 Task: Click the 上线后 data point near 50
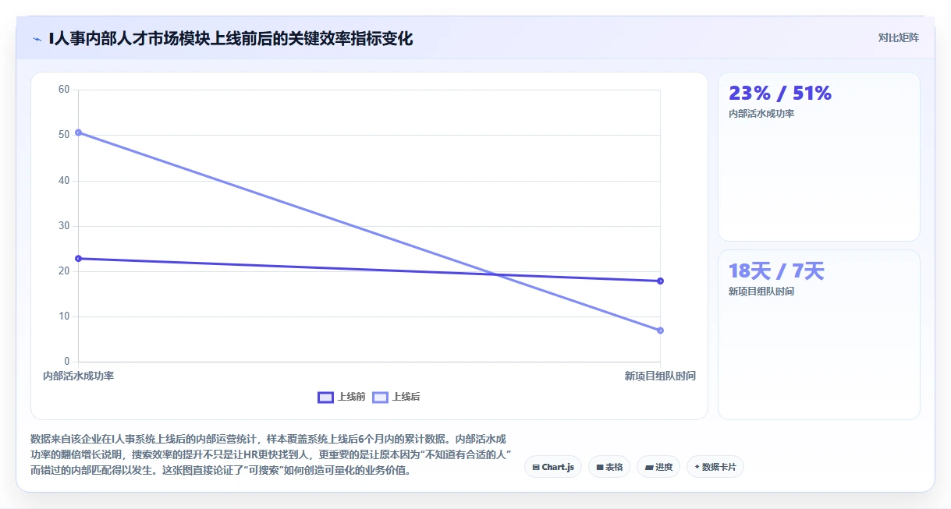click(x=79, y=133)
